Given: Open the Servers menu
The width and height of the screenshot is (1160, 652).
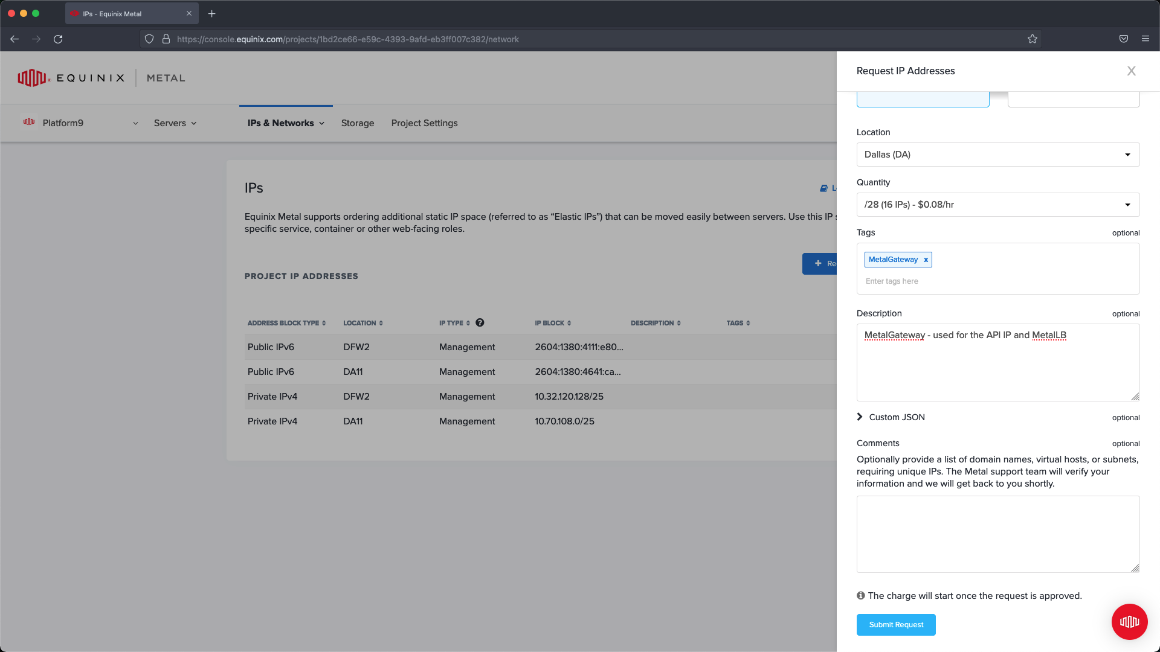Looking at the screenshot, I should click(x=175, y=123).
